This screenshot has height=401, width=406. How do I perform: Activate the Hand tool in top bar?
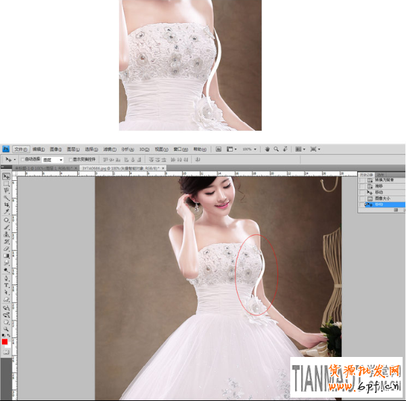coord(267,148)
